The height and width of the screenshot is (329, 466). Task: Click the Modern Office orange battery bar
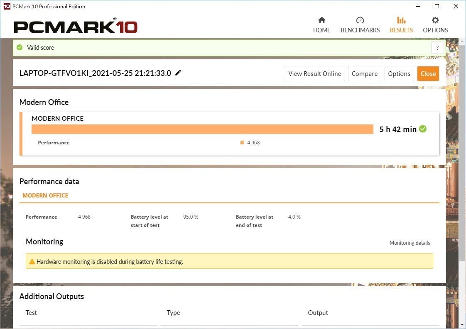[202, 129]
